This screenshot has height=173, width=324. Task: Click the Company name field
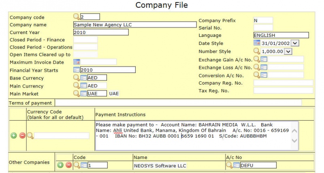coord(135,25)
